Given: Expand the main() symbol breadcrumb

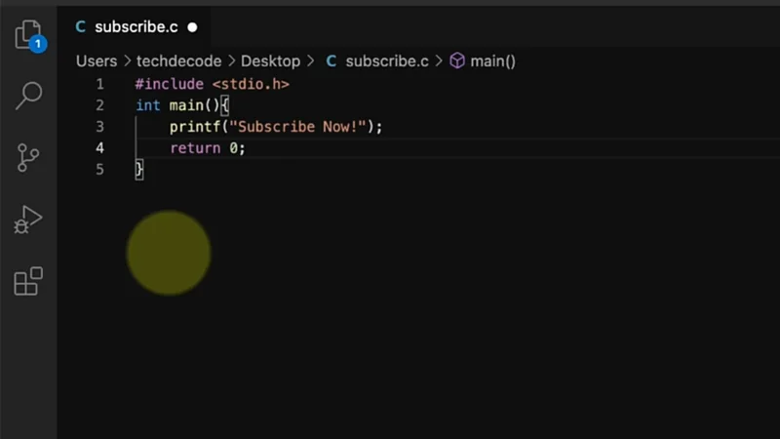Looking at the screenshot, I should tap(492, 60).
